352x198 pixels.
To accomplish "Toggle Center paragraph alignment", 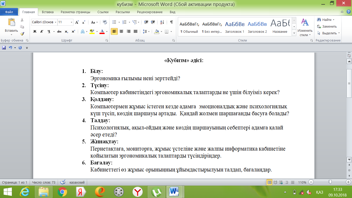I will 121,31.
